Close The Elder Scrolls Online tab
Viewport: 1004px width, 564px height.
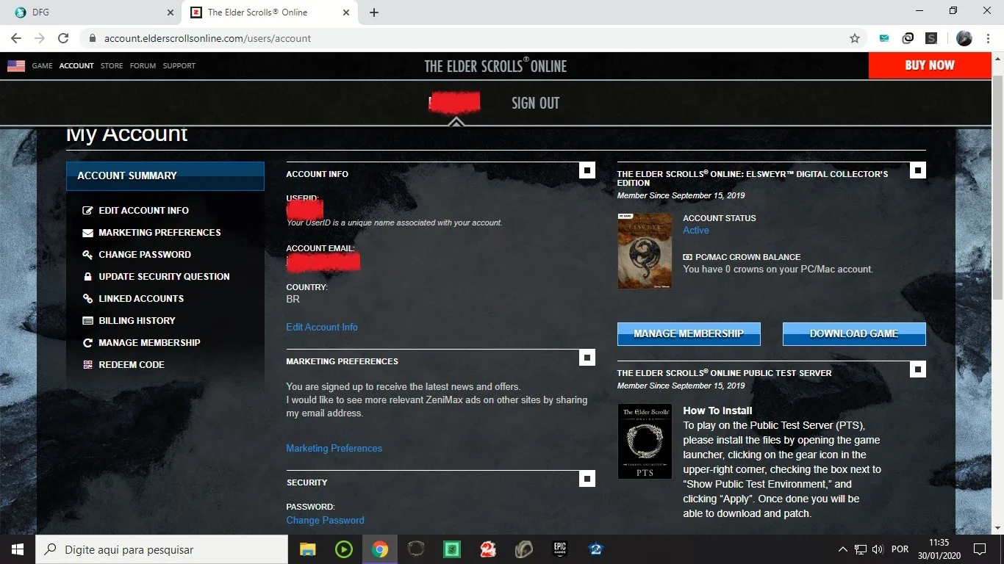point(345,12)
